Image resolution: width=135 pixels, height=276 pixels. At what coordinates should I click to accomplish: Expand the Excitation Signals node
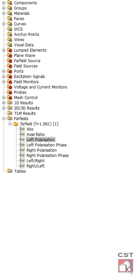click(4, 77)
